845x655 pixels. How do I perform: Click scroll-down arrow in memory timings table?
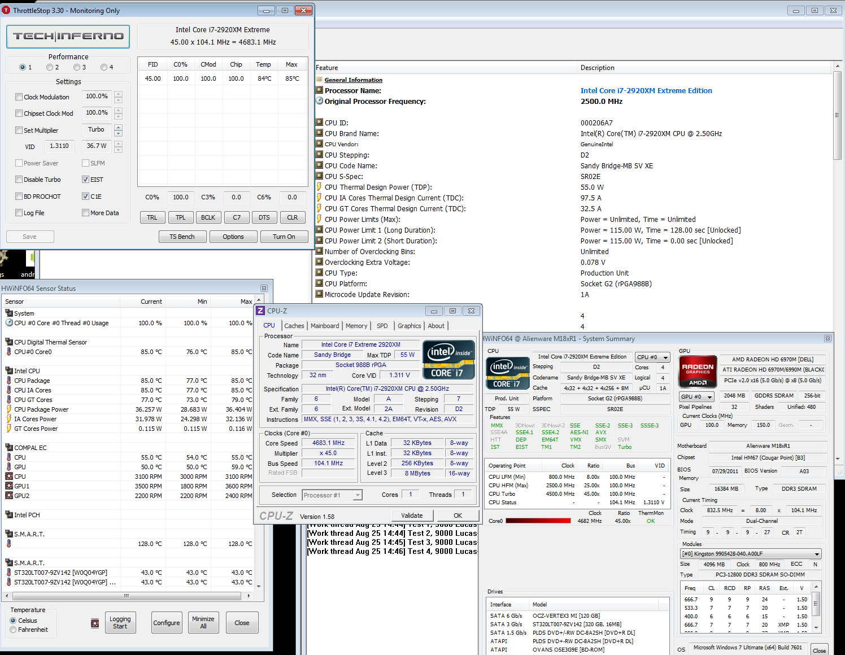tap(816, 627)
